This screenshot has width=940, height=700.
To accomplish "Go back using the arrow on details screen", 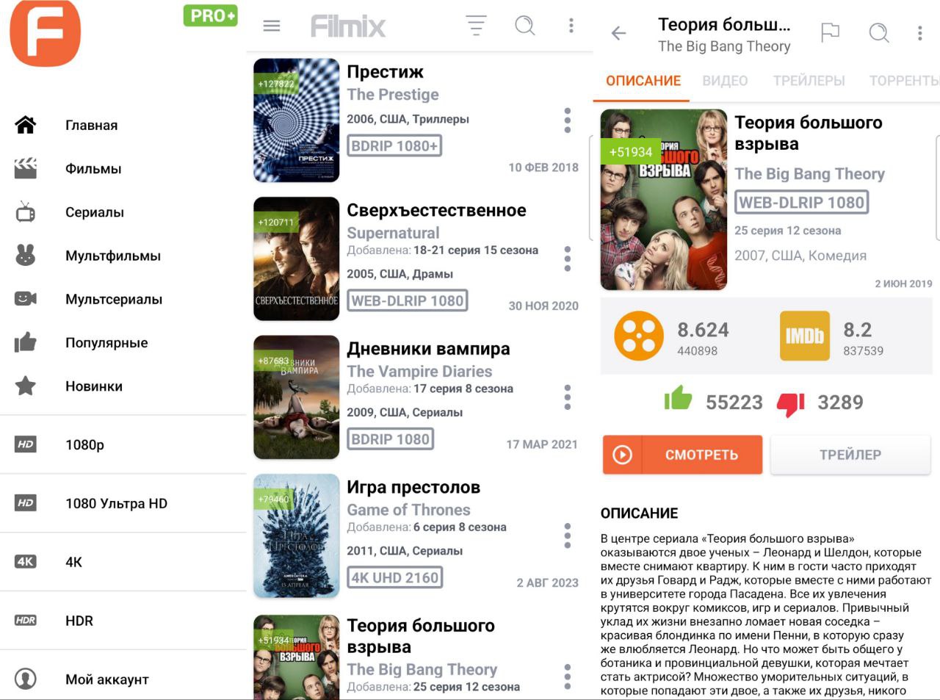I will point(619,33).
